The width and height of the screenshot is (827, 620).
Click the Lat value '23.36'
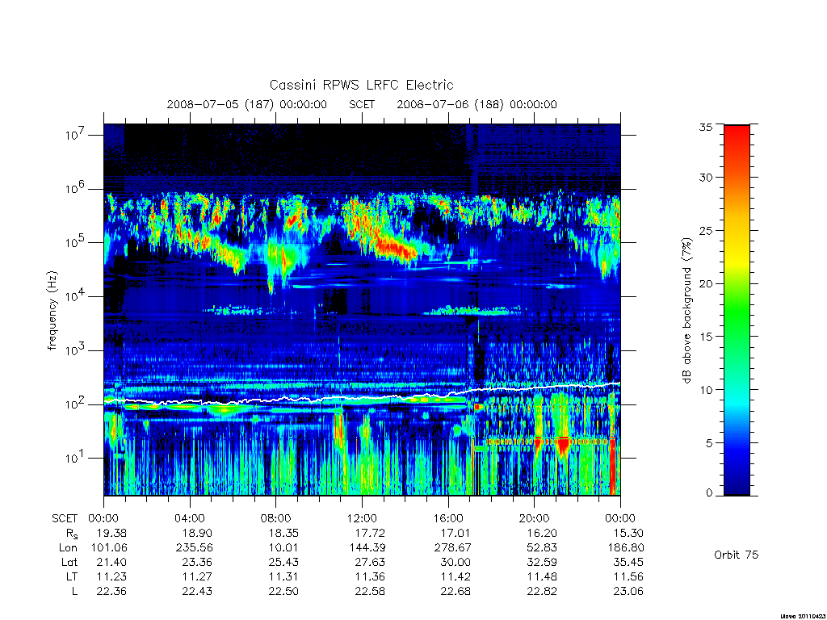tap(197, 563)
